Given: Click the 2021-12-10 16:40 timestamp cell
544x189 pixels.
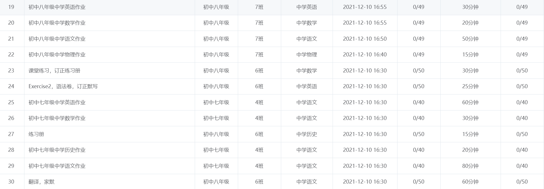Looking at the screenshot, I should pyautogui.click(x=365, y=55).
